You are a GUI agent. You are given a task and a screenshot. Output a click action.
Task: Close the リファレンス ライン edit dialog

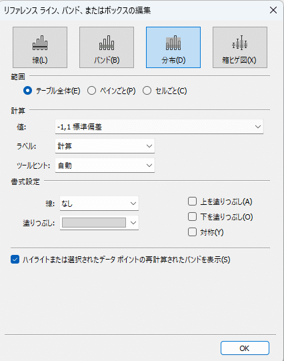pyautogui.click(x=273, y=10)
